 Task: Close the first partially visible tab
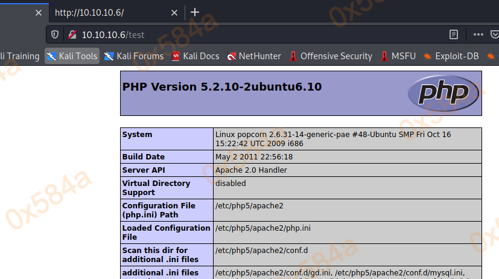(39, 12)
